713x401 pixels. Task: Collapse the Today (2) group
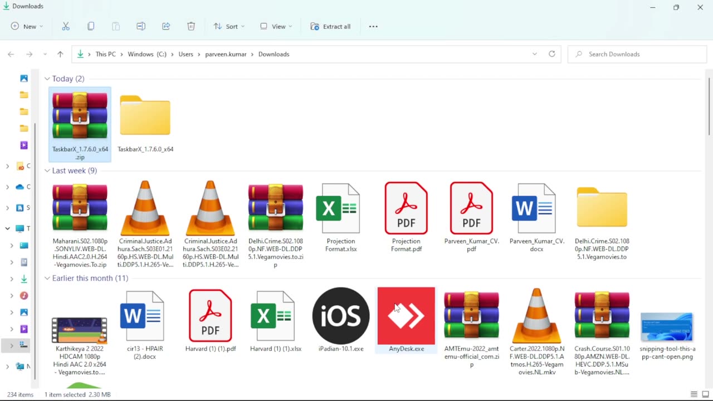tap(47, 79)
